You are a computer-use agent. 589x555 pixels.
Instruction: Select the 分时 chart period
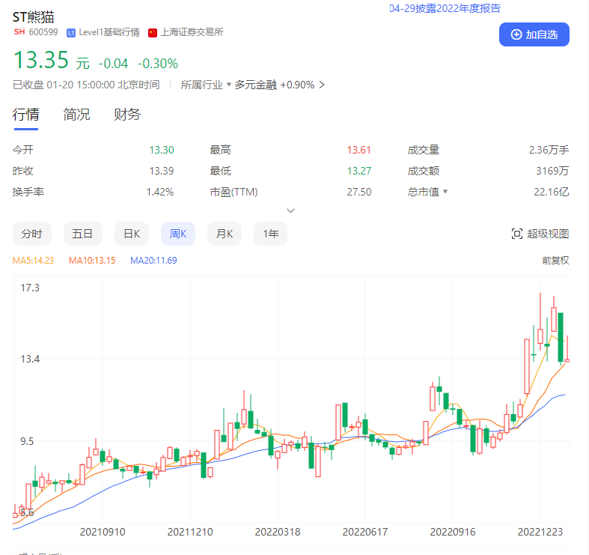(x=31, y=234)
